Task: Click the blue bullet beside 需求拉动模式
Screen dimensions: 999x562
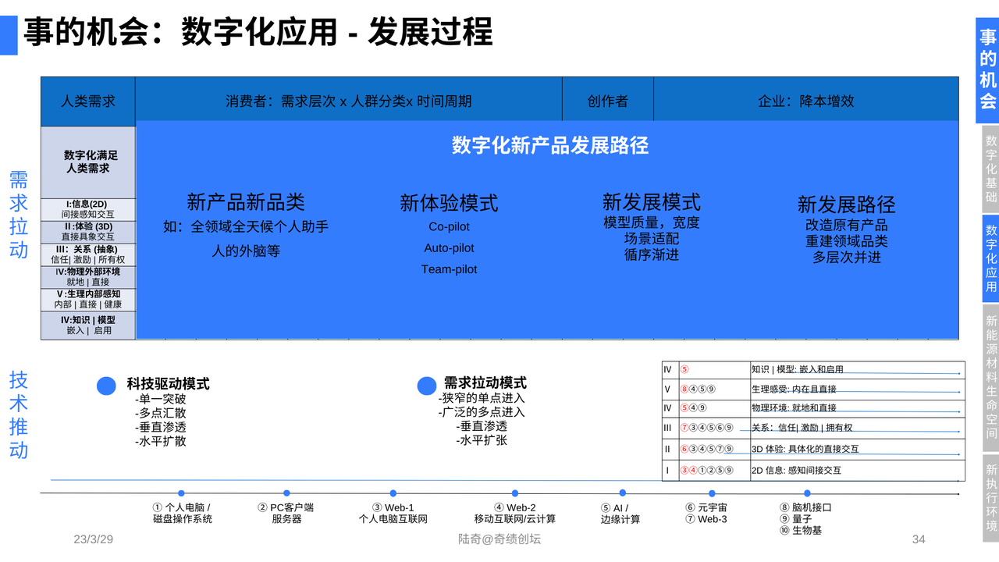Action: point(427,386)
